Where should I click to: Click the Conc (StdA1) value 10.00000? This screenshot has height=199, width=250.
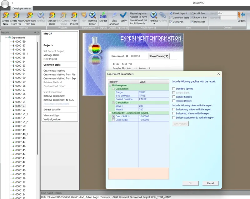(154, 116)
